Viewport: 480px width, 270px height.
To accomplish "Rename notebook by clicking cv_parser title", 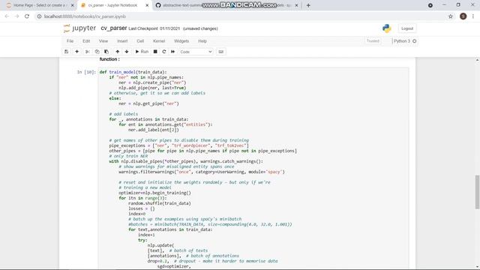I will click(114, 28).
